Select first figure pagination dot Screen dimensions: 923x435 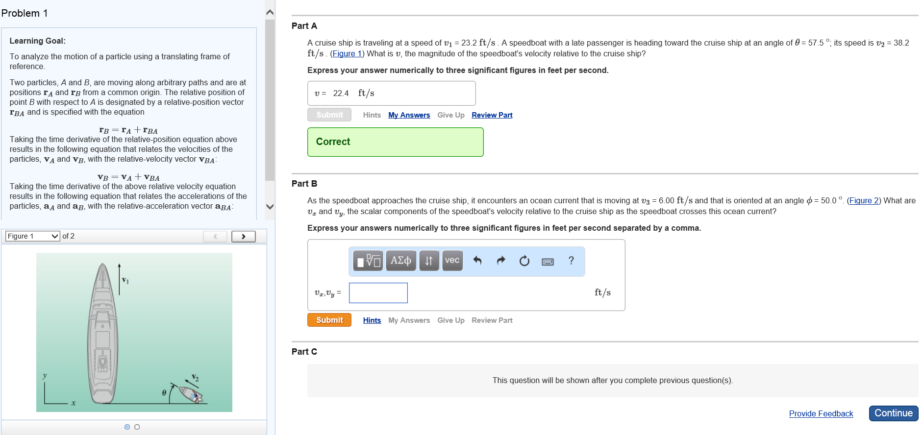127,427
